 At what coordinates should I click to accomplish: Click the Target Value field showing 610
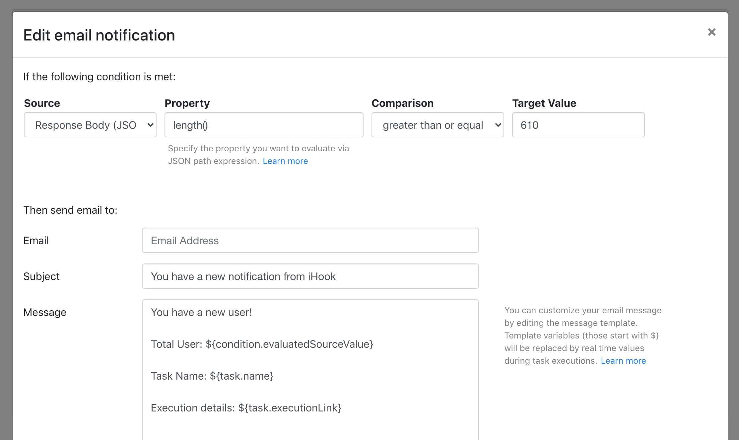pyautogui.click(x=578, y=125)
